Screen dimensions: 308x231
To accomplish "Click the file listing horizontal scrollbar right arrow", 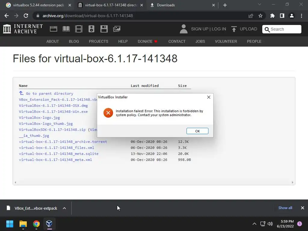I will coord(292,183).
